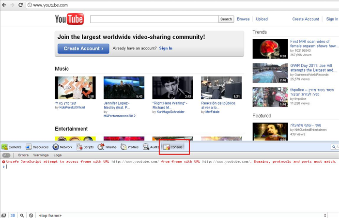The height and width of the screenshot is (218, 339).
Task: Filter console messages by Logs
Action: click(58, 155)
